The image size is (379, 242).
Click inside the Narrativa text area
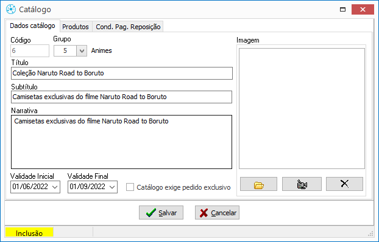click(122, 142)
